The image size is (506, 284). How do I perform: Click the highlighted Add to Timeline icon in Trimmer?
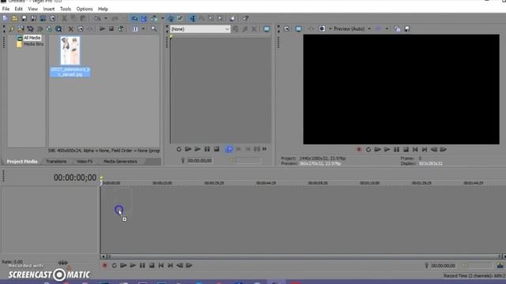pos(228,149)
